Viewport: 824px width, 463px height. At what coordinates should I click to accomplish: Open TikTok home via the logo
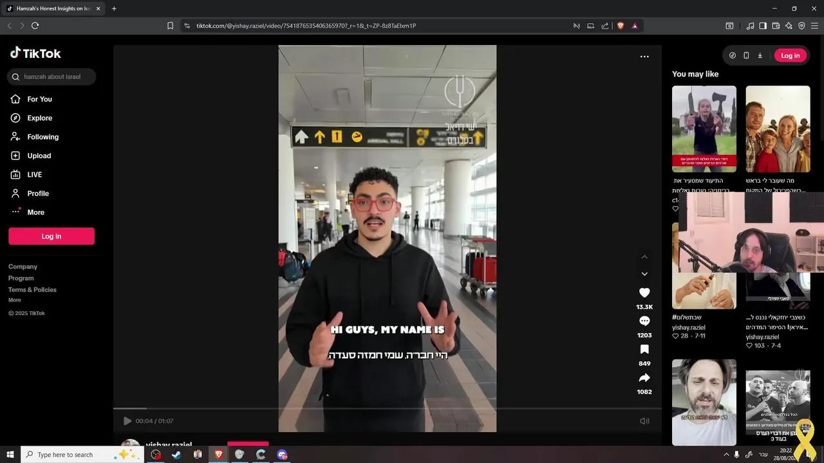(35, 53)
